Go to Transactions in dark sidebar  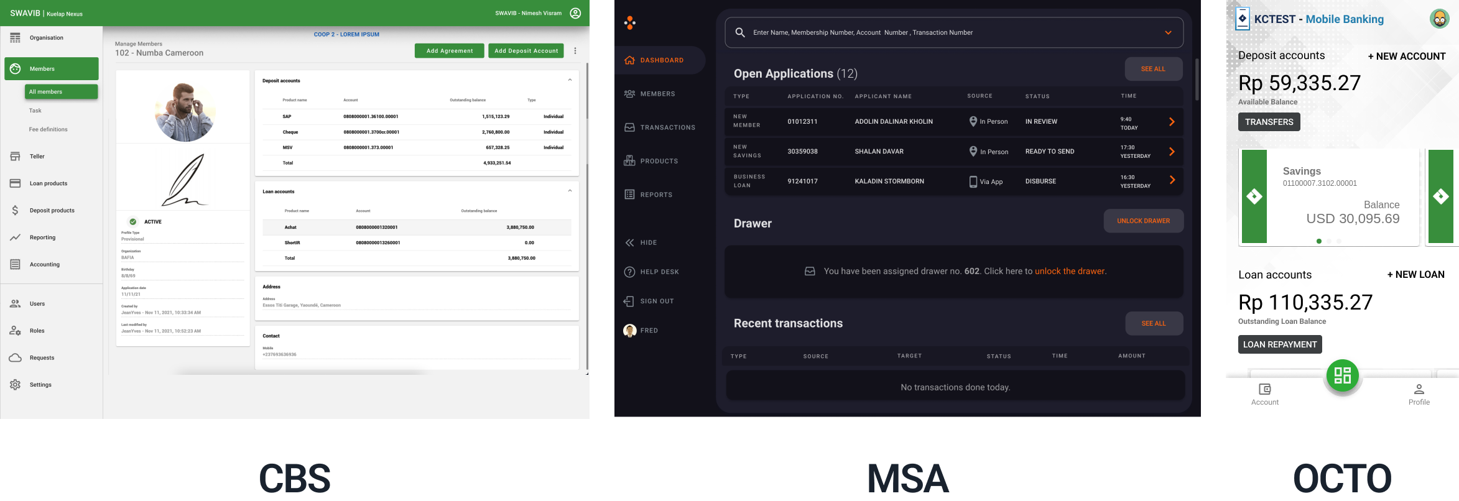pos(667,127)
